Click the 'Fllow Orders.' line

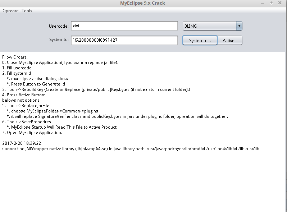point(15,57)
